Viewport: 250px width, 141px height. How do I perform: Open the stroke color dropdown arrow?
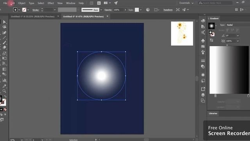pyautogui.click(x=28, y=10)
